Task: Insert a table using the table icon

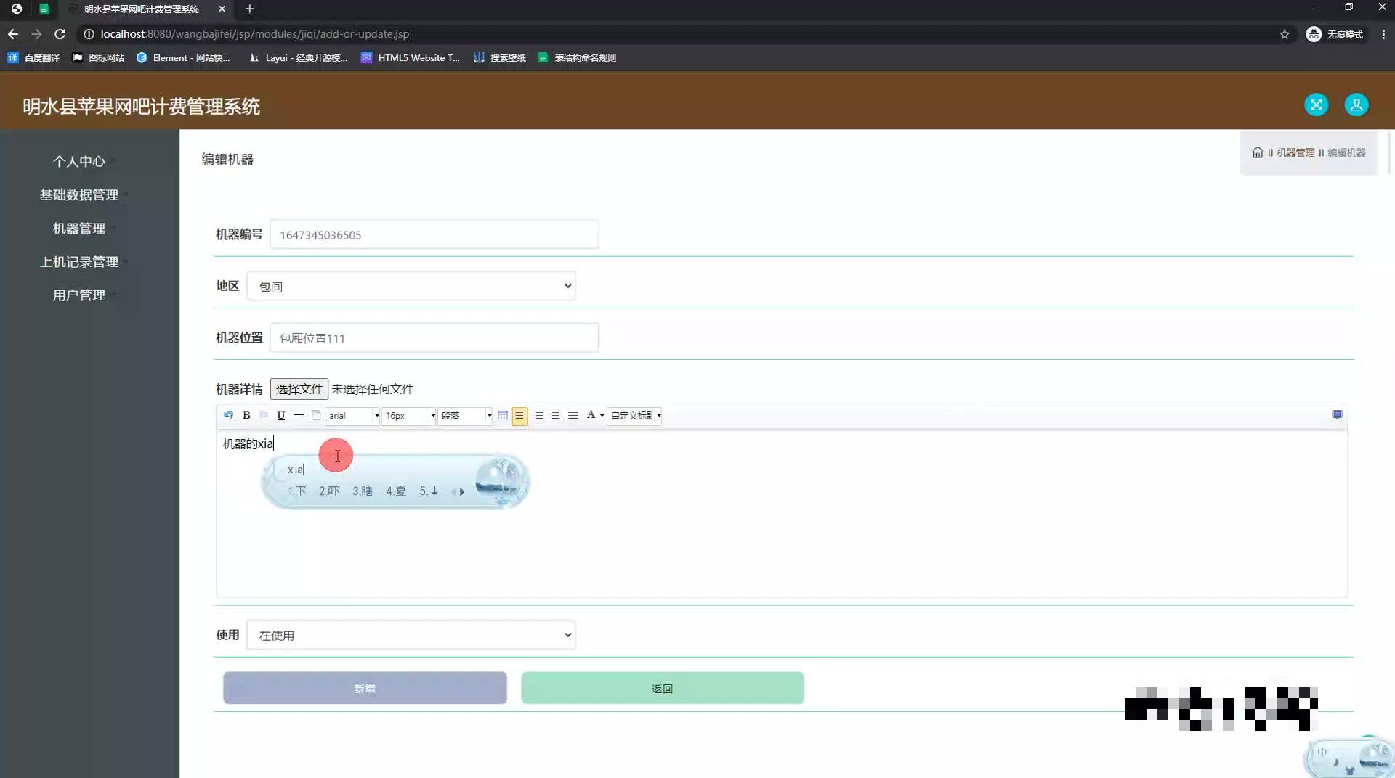Action: coord(503,415)
